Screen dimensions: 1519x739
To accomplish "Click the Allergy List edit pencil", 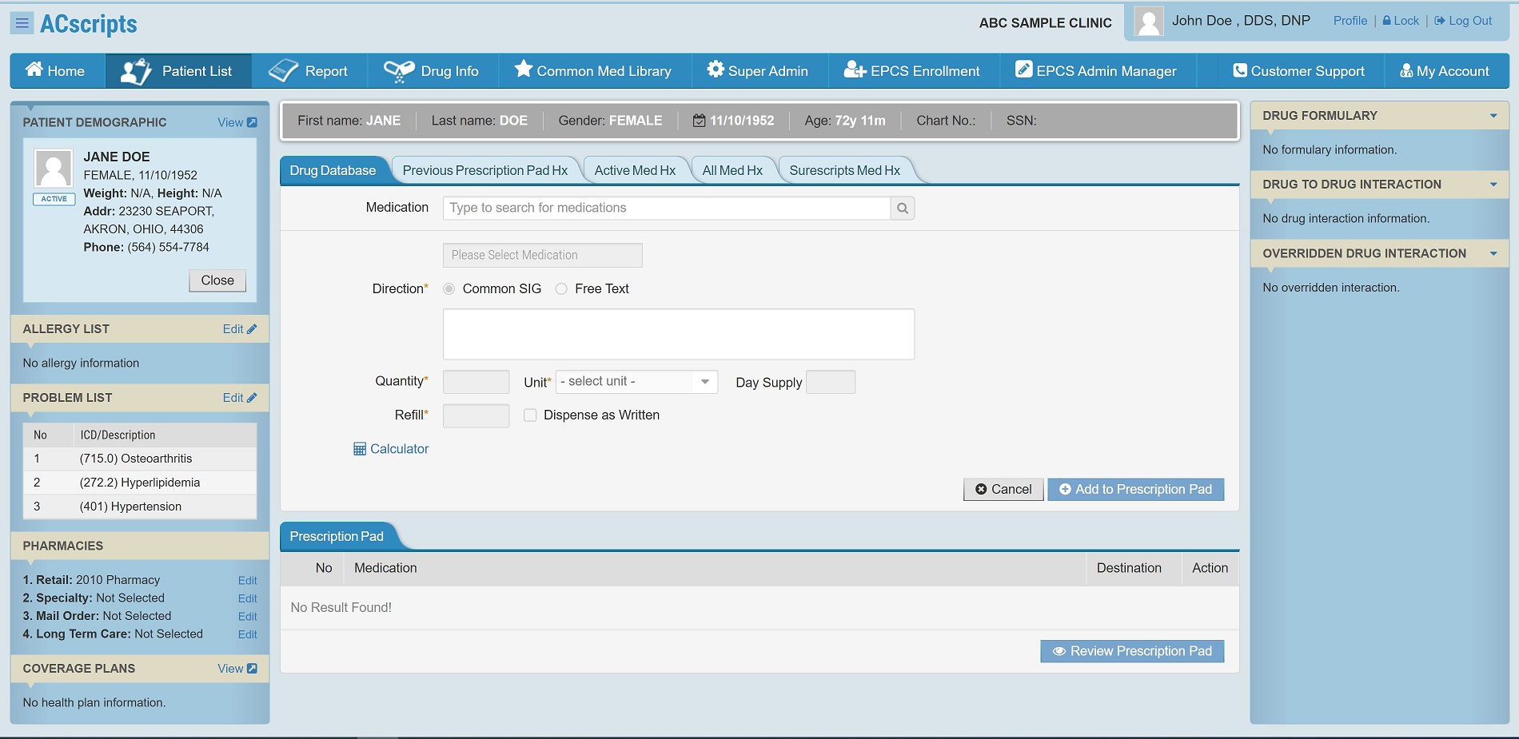I will [252, 329].
